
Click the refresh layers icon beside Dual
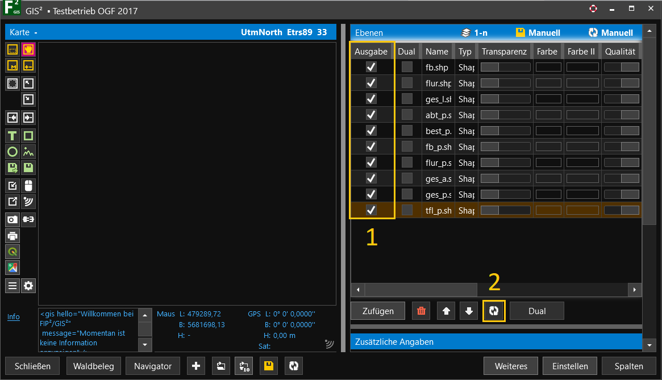pyautogui.click(x=494, y=311)
